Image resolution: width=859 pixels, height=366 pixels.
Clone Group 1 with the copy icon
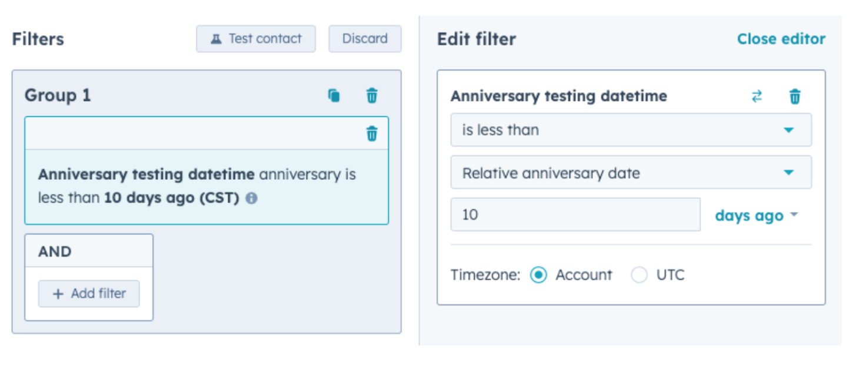334,96
